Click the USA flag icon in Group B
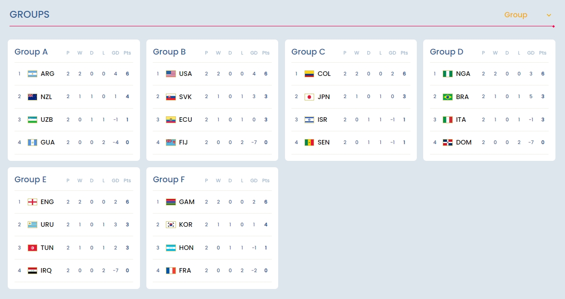Screen dimensions: 565x299 coord(171,74)
